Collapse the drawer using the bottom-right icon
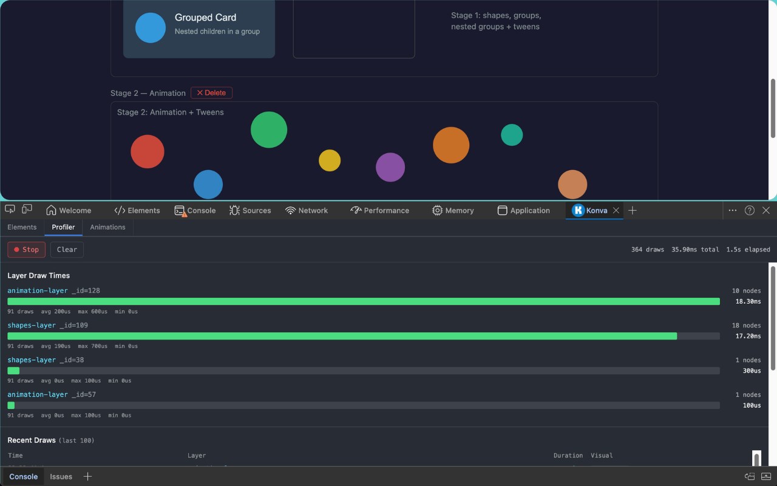Screen dimensions: 777x486 (766, 476)
